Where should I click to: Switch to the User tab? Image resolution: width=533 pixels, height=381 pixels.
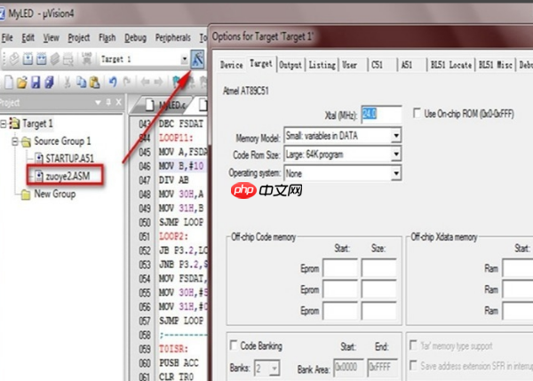click(x=349, y=65)
